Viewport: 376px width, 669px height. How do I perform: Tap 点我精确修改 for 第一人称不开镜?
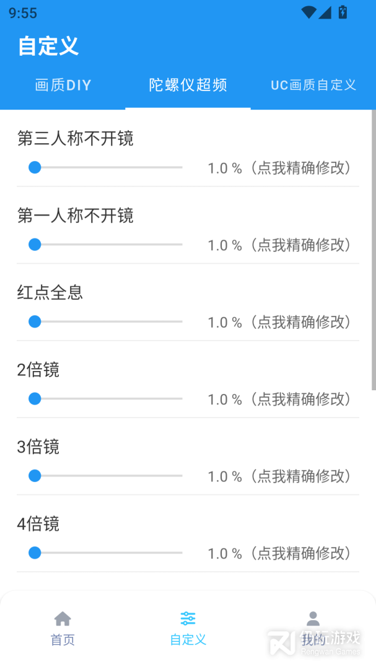pyautogui.click(x=304, y=245)
